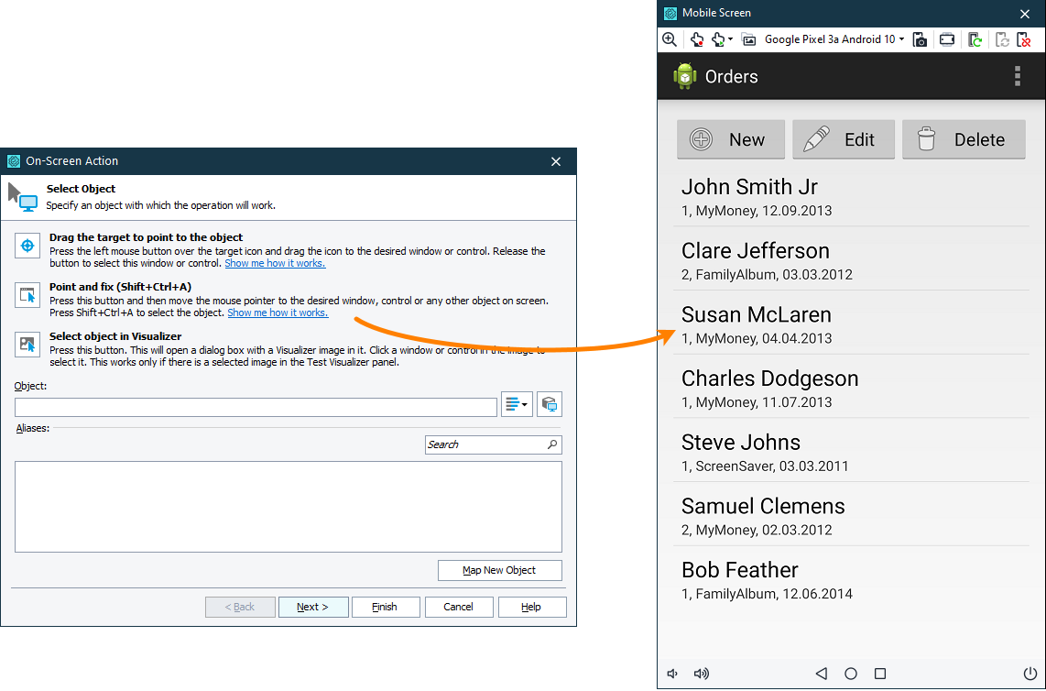Tap the Android home circle button

point(851,674)
